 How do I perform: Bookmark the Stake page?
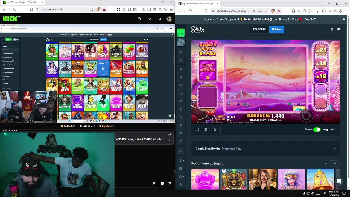point(206,11)
